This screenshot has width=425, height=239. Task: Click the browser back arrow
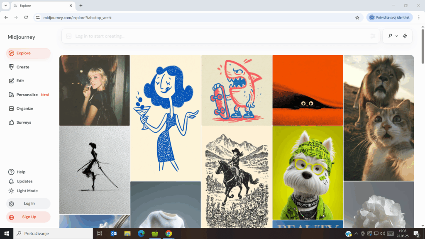point(6,17)
